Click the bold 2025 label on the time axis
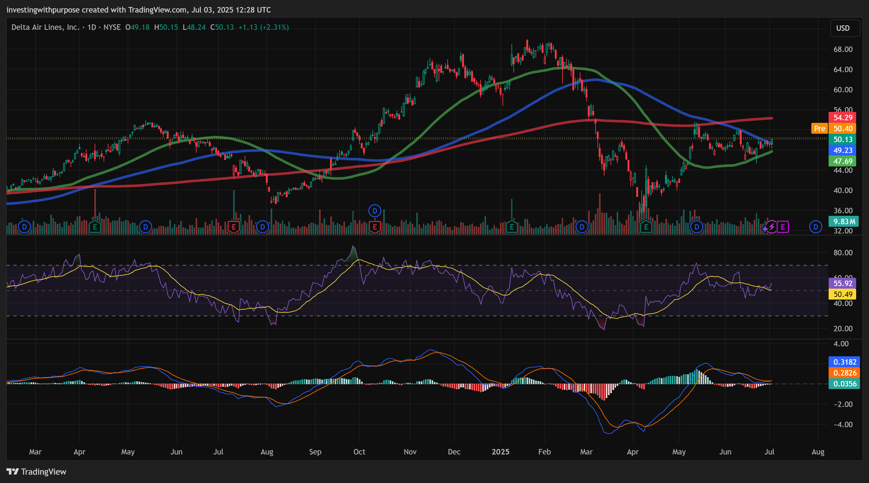Screen dimensions: 869x483 pos(501,452)
